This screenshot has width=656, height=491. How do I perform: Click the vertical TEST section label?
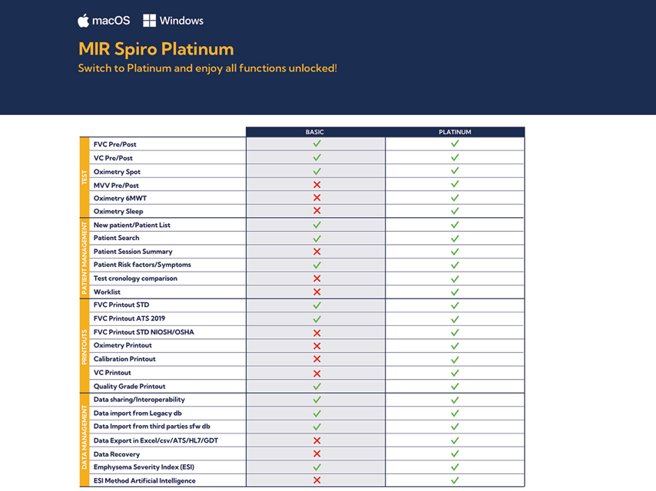tap(84, 177)
